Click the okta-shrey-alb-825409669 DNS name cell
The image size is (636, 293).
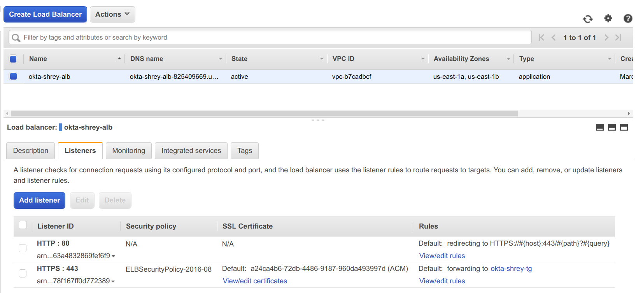coord(174,76)
